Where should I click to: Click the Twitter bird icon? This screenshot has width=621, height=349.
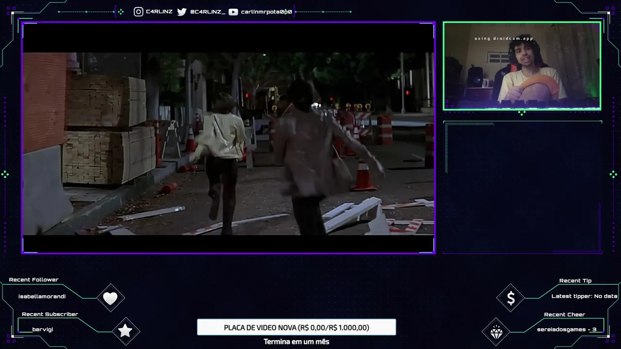tap(182, 12)
